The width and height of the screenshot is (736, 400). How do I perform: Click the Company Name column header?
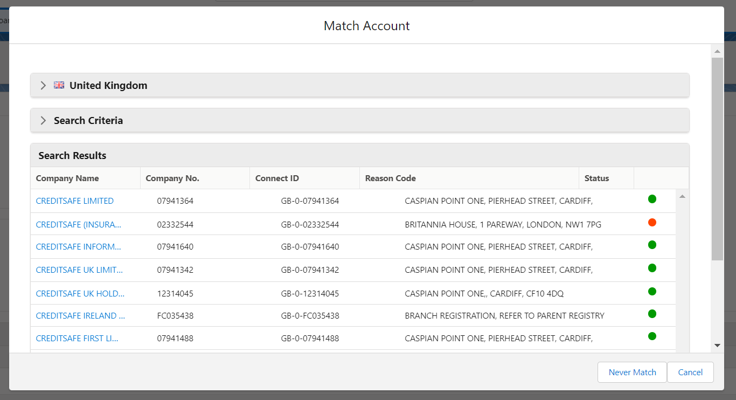tap(67, 178)
